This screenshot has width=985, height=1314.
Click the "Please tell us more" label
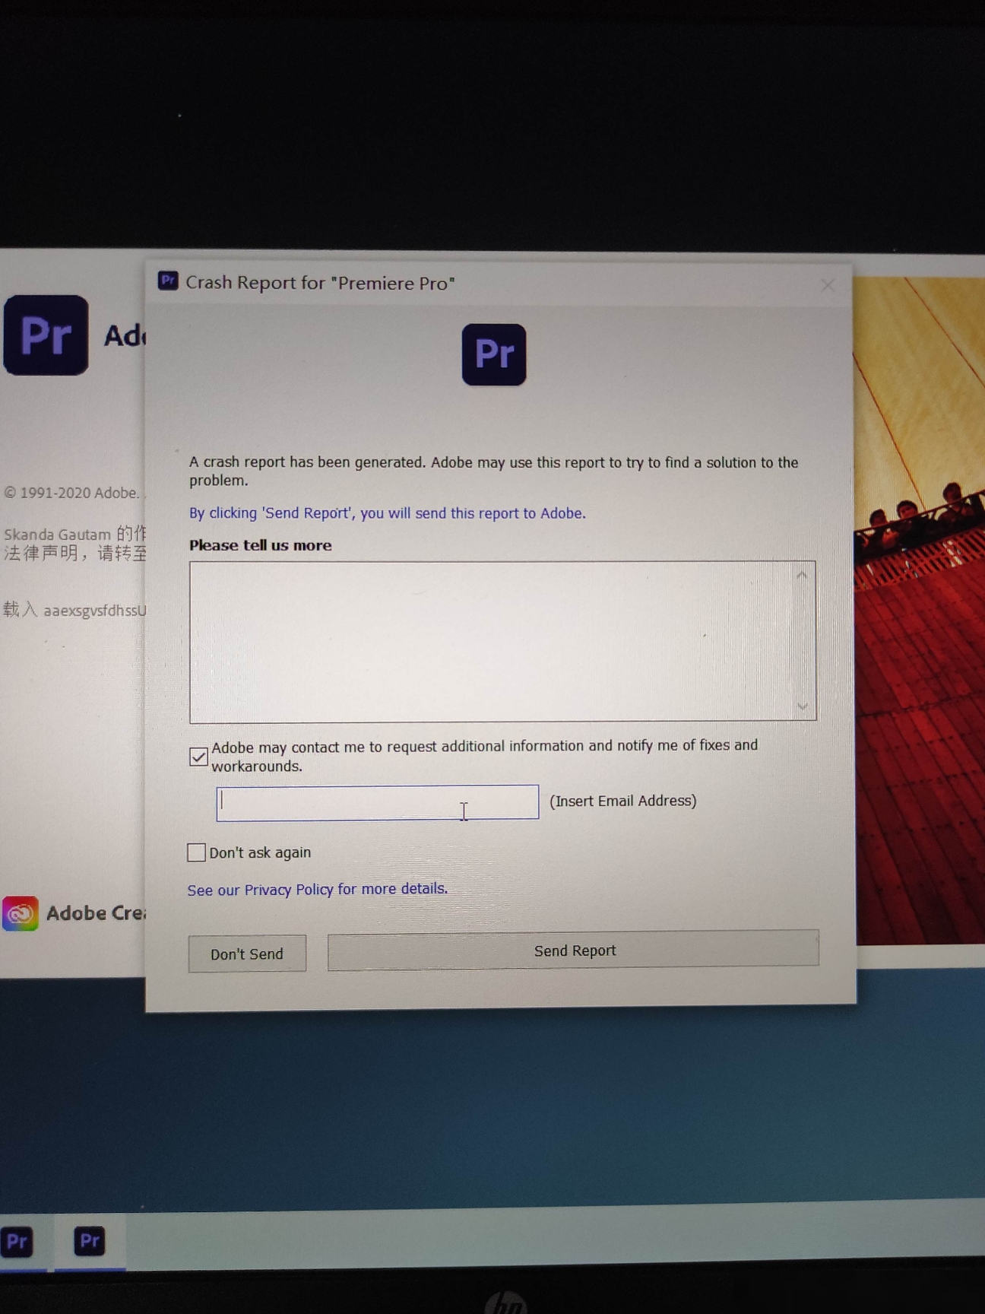point(261,545)
